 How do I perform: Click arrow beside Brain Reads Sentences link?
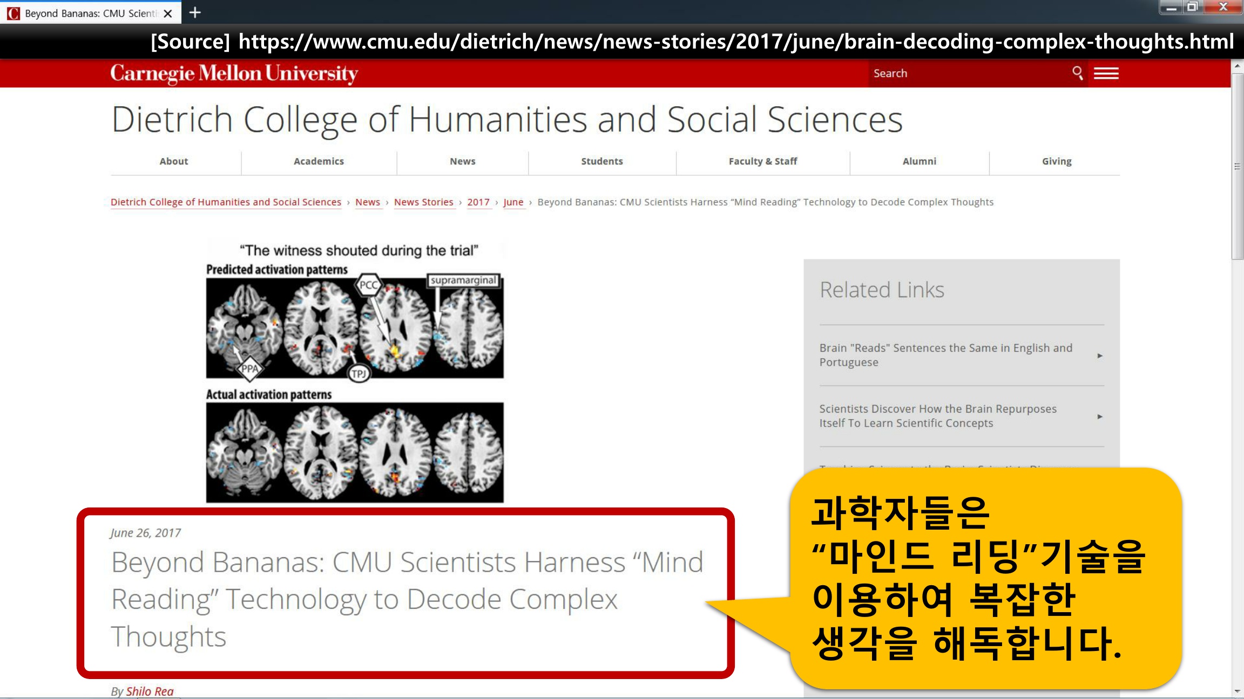1100,355
